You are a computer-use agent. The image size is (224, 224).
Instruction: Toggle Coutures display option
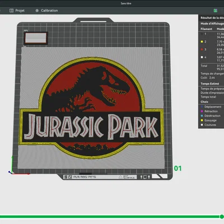coord(208,125)
